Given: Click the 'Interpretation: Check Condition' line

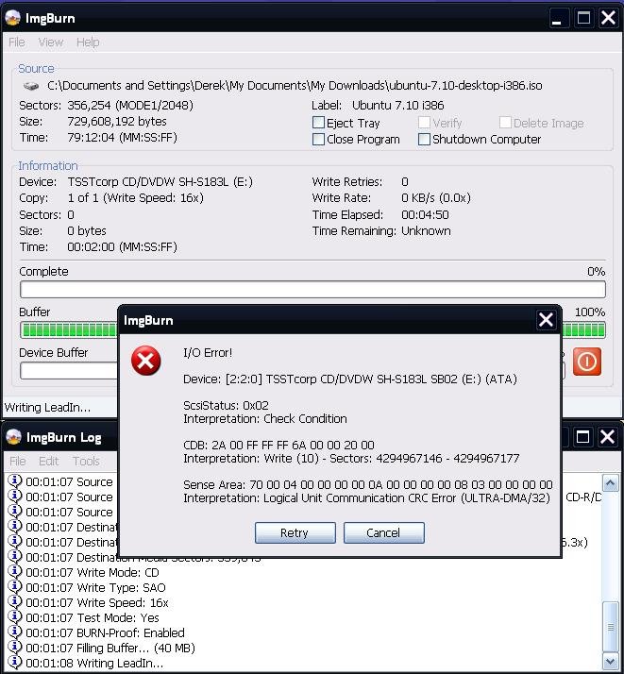Looking at the screenshot, I should tap(265, 419).
